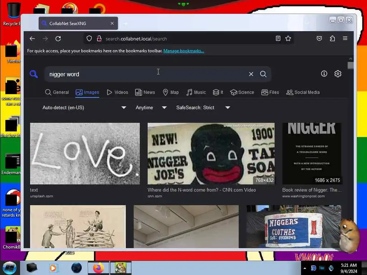Click the page vertical scrollbar thumb

point(351,66)
